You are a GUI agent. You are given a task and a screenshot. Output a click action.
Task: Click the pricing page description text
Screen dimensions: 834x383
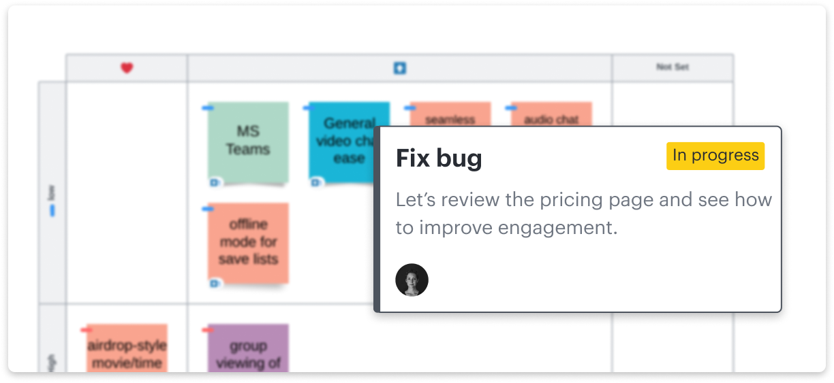point(583,214)
